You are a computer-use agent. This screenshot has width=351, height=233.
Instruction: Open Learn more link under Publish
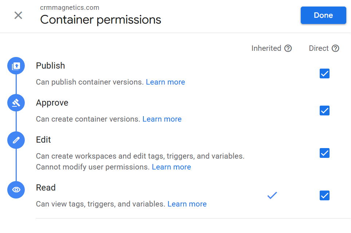165,82
